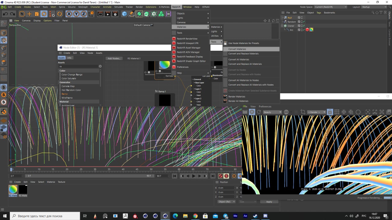The width and height of the screenshot is (392, 220).
Task: Disable the Random effector green checkmark
Action: pyautogui.click(x=303, y=22)
